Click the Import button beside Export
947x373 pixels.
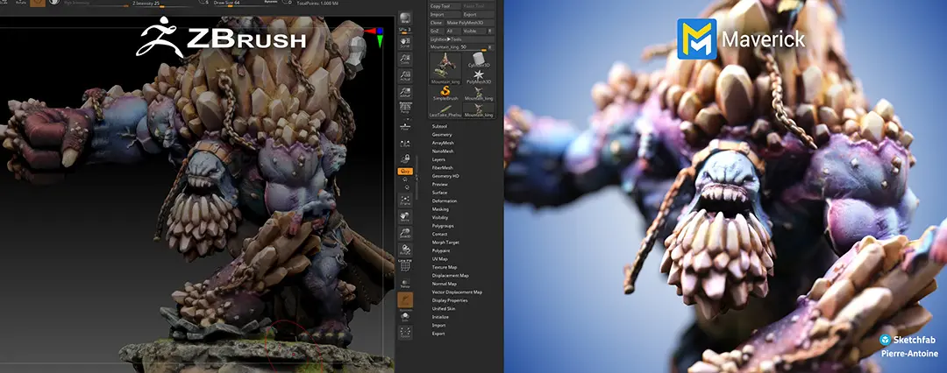pyautogui.click(x=445, y=15)
